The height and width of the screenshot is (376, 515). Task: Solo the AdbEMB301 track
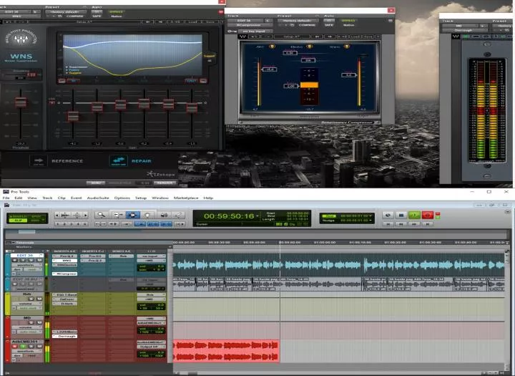click(31, 347)
